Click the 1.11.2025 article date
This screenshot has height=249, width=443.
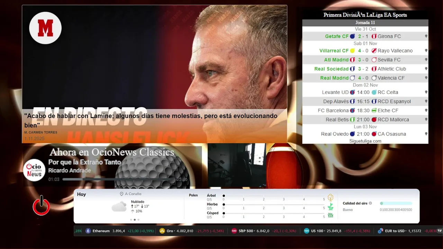[x=34, y=139]
